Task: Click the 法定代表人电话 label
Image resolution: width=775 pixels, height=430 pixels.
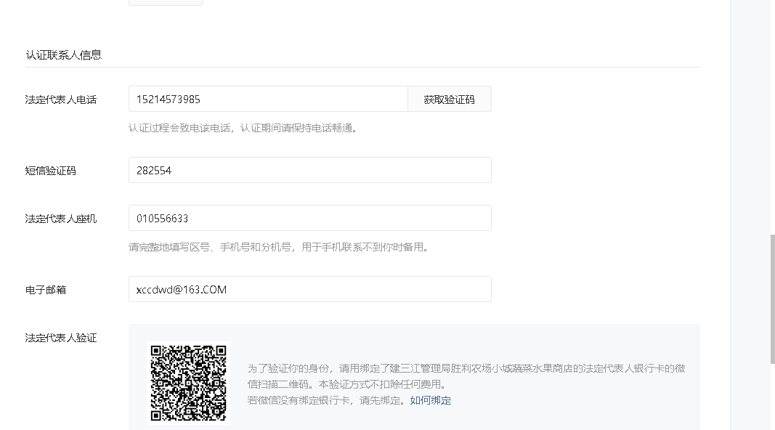Action: click(61, 100)
